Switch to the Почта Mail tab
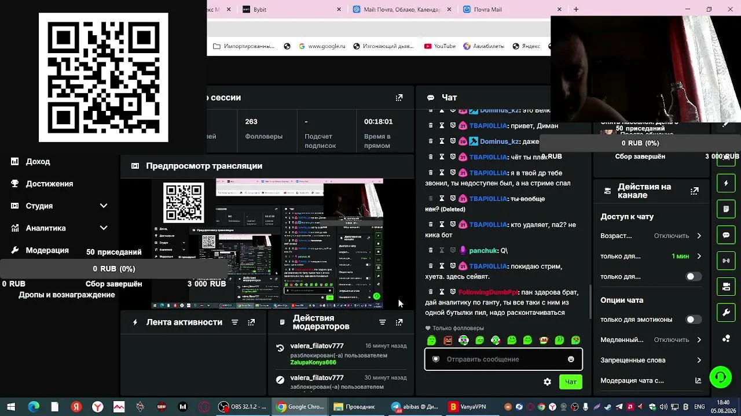 (x=512, y=9)
